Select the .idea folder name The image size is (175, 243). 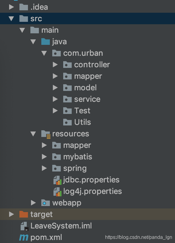pyautogui.click(x=39, y=7)
